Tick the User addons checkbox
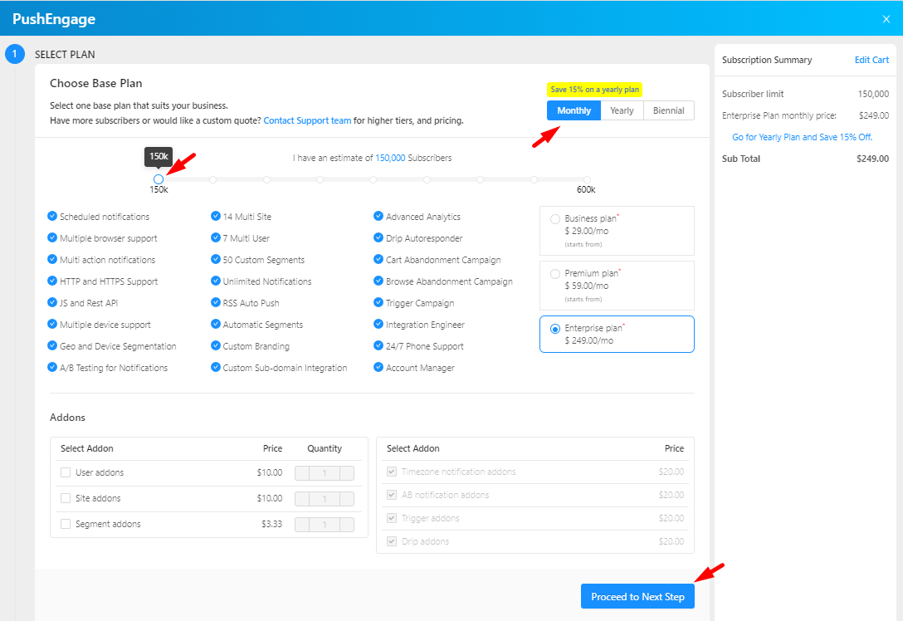Screen dimensions: 903x621 point(66,472)
